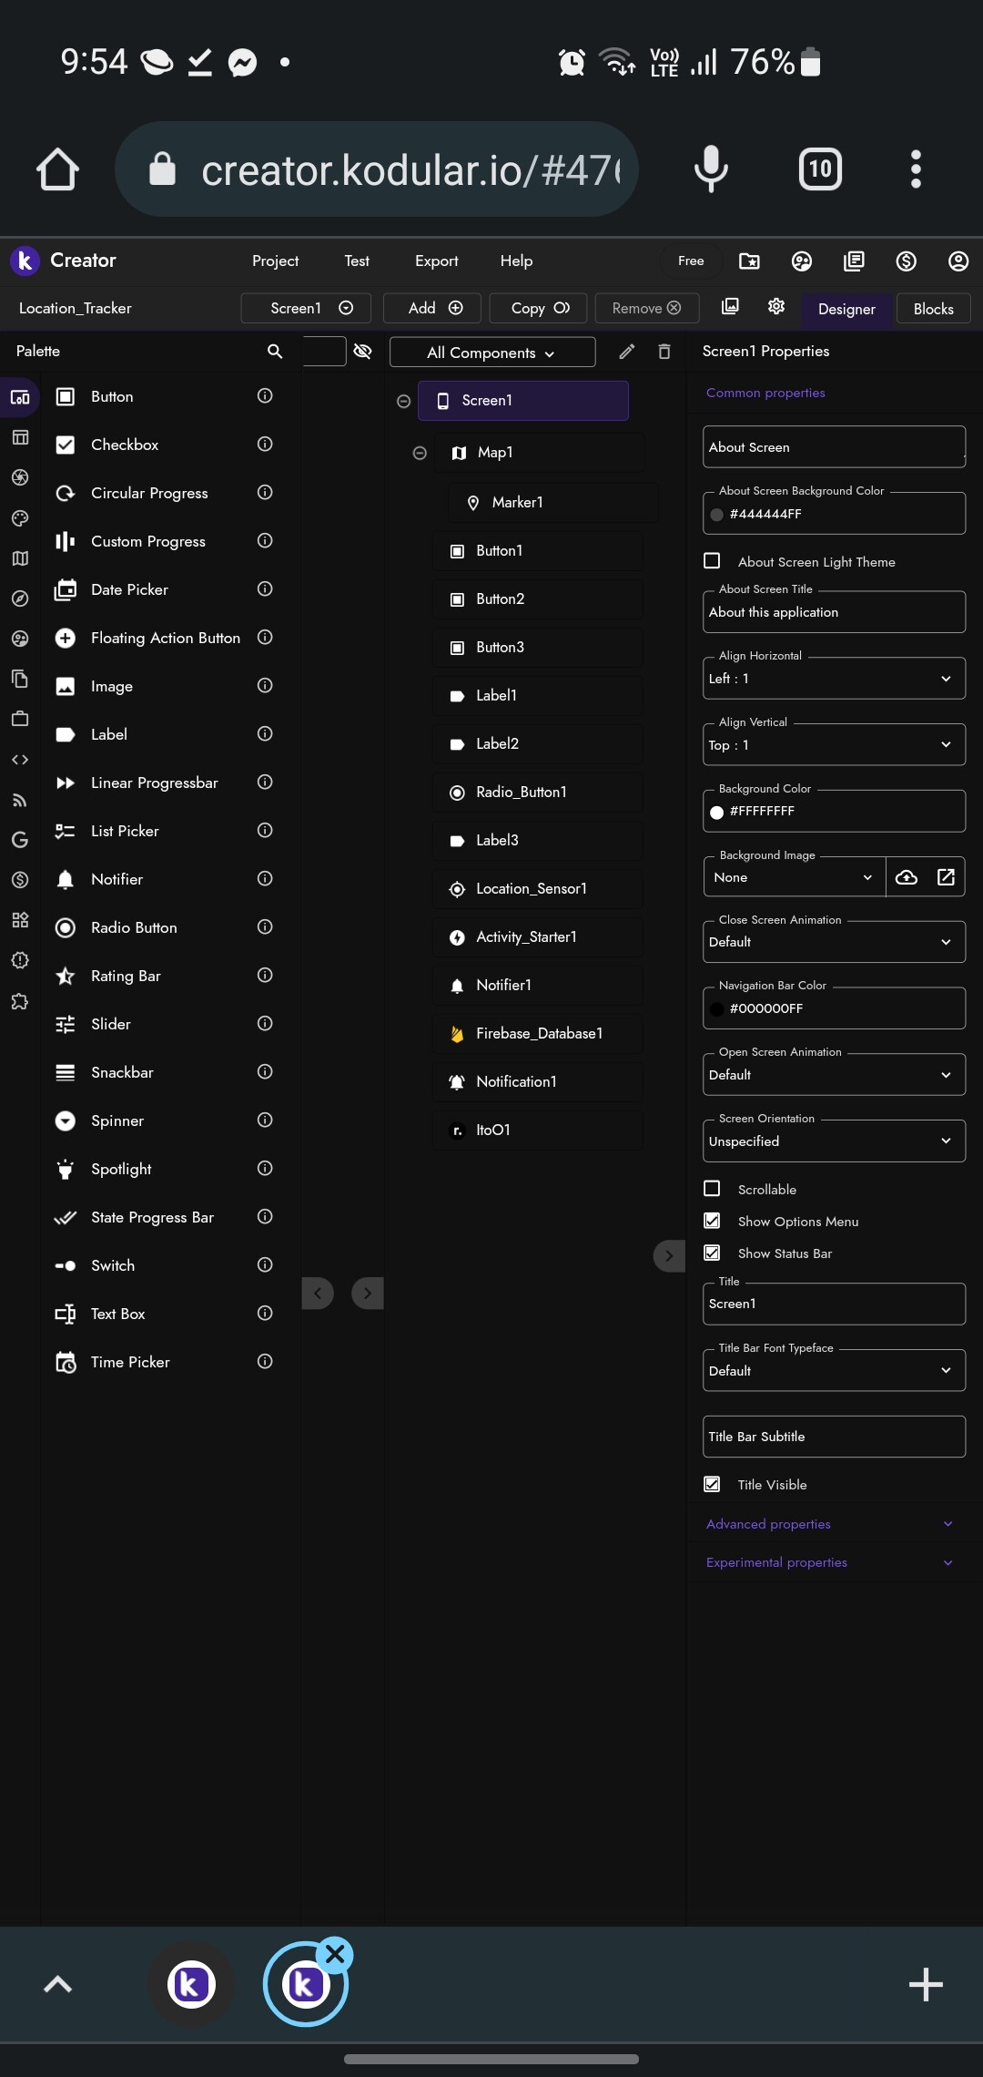
Task: Click the search icon in the Palette panel
Action: (275, 351)
